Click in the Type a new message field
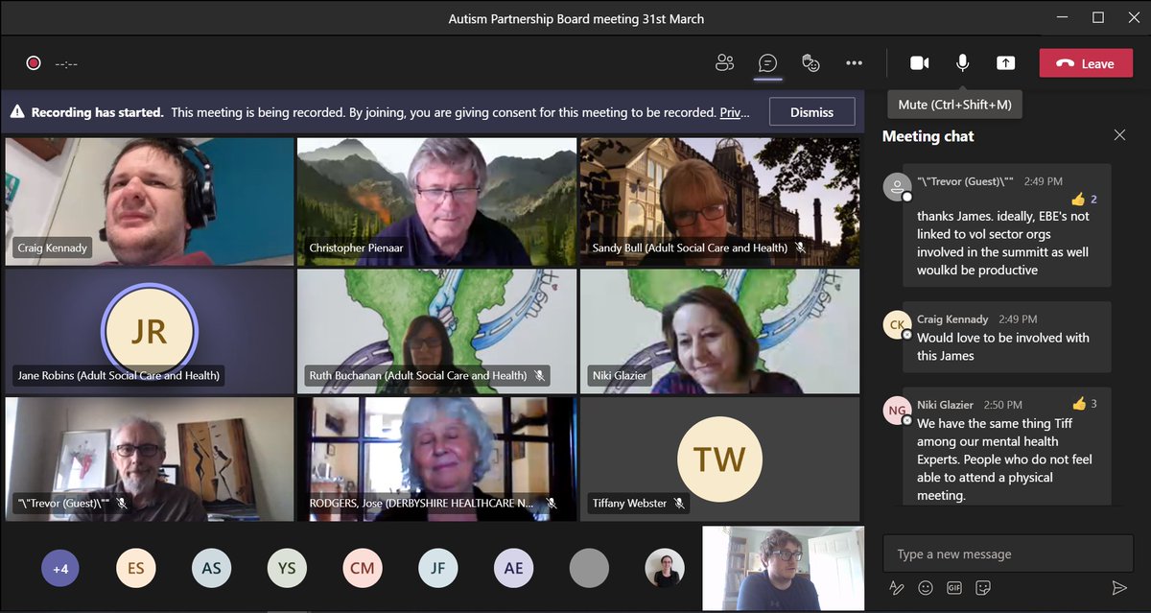This screenshot has height=613, width=1151. [1007, 554]
